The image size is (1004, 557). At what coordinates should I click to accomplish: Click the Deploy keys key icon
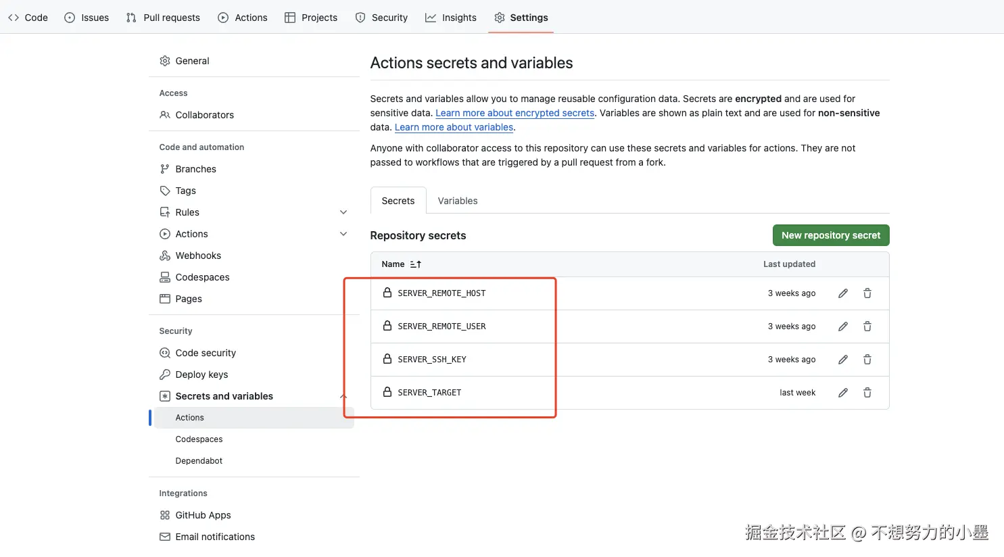[x=165, y=374]
